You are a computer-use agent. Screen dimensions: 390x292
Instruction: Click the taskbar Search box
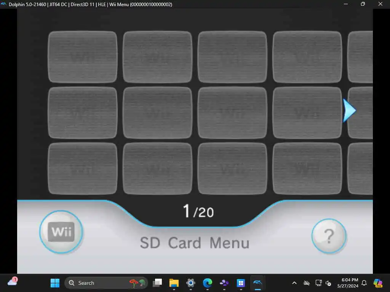[106, 283]
